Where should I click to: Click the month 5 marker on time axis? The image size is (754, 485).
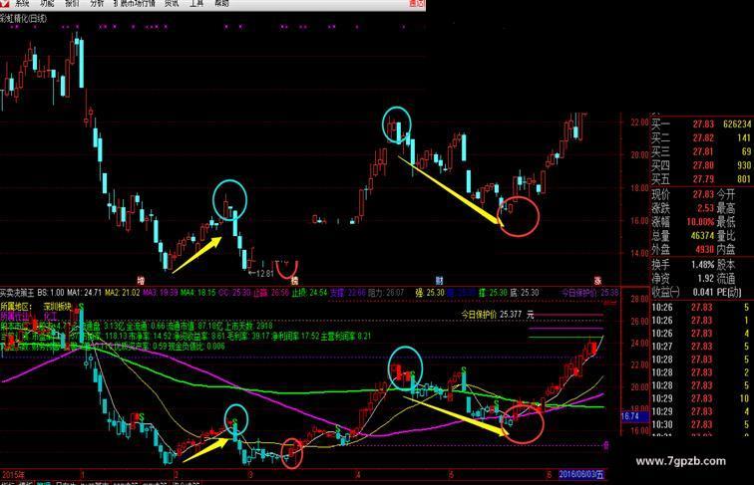[x=451, y=475]
